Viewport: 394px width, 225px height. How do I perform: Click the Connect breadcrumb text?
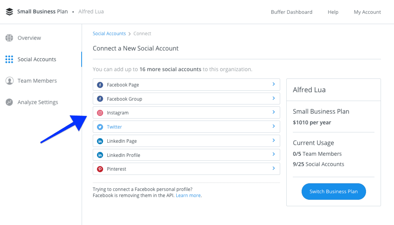point(142,34)
